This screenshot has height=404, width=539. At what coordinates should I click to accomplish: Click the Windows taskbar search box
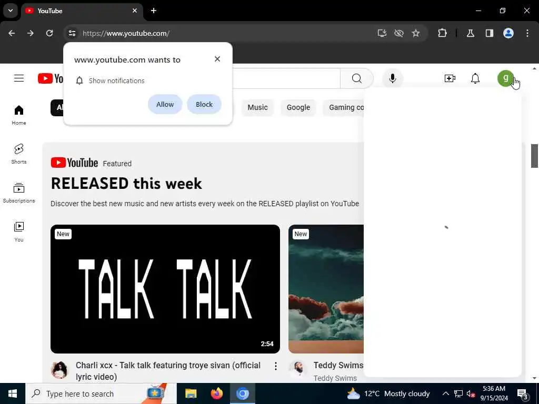click(x=101, y=393)
